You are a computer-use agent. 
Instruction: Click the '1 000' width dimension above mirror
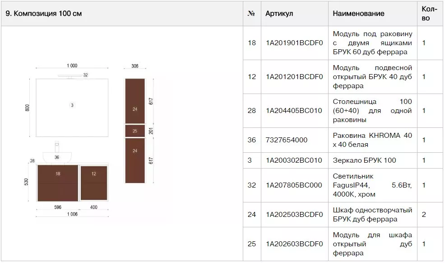(x=72, y=66)
